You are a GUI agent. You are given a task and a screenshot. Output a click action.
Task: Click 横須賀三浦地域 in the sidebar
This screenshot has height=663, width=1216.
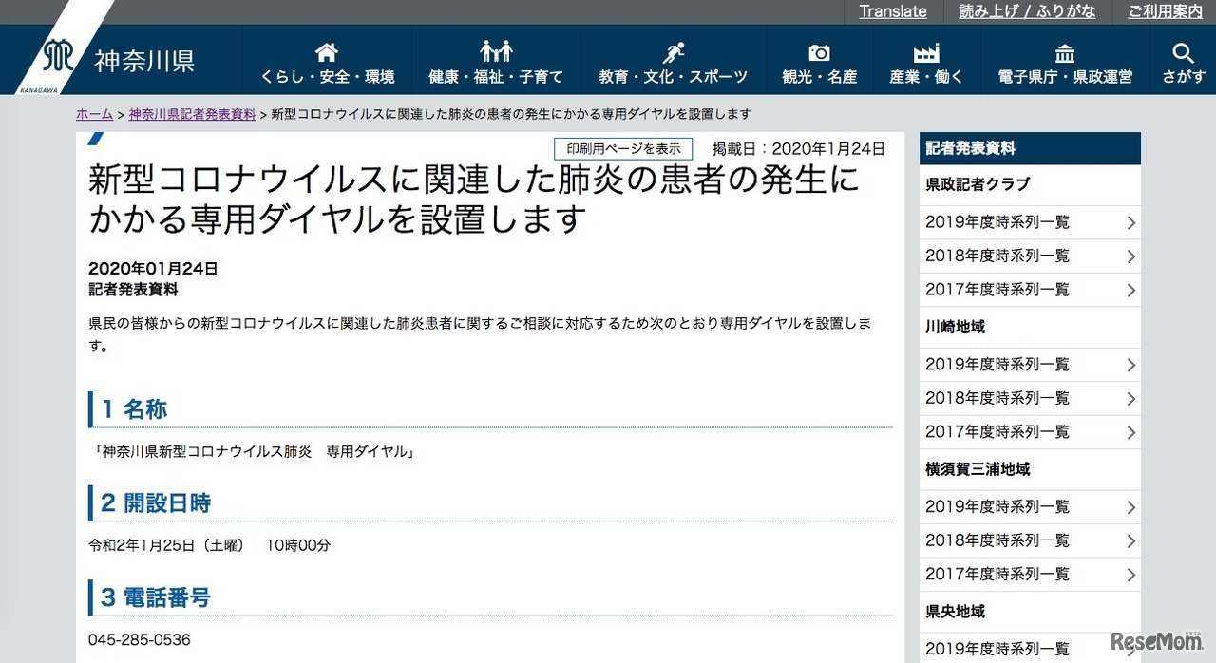[976, 469]
